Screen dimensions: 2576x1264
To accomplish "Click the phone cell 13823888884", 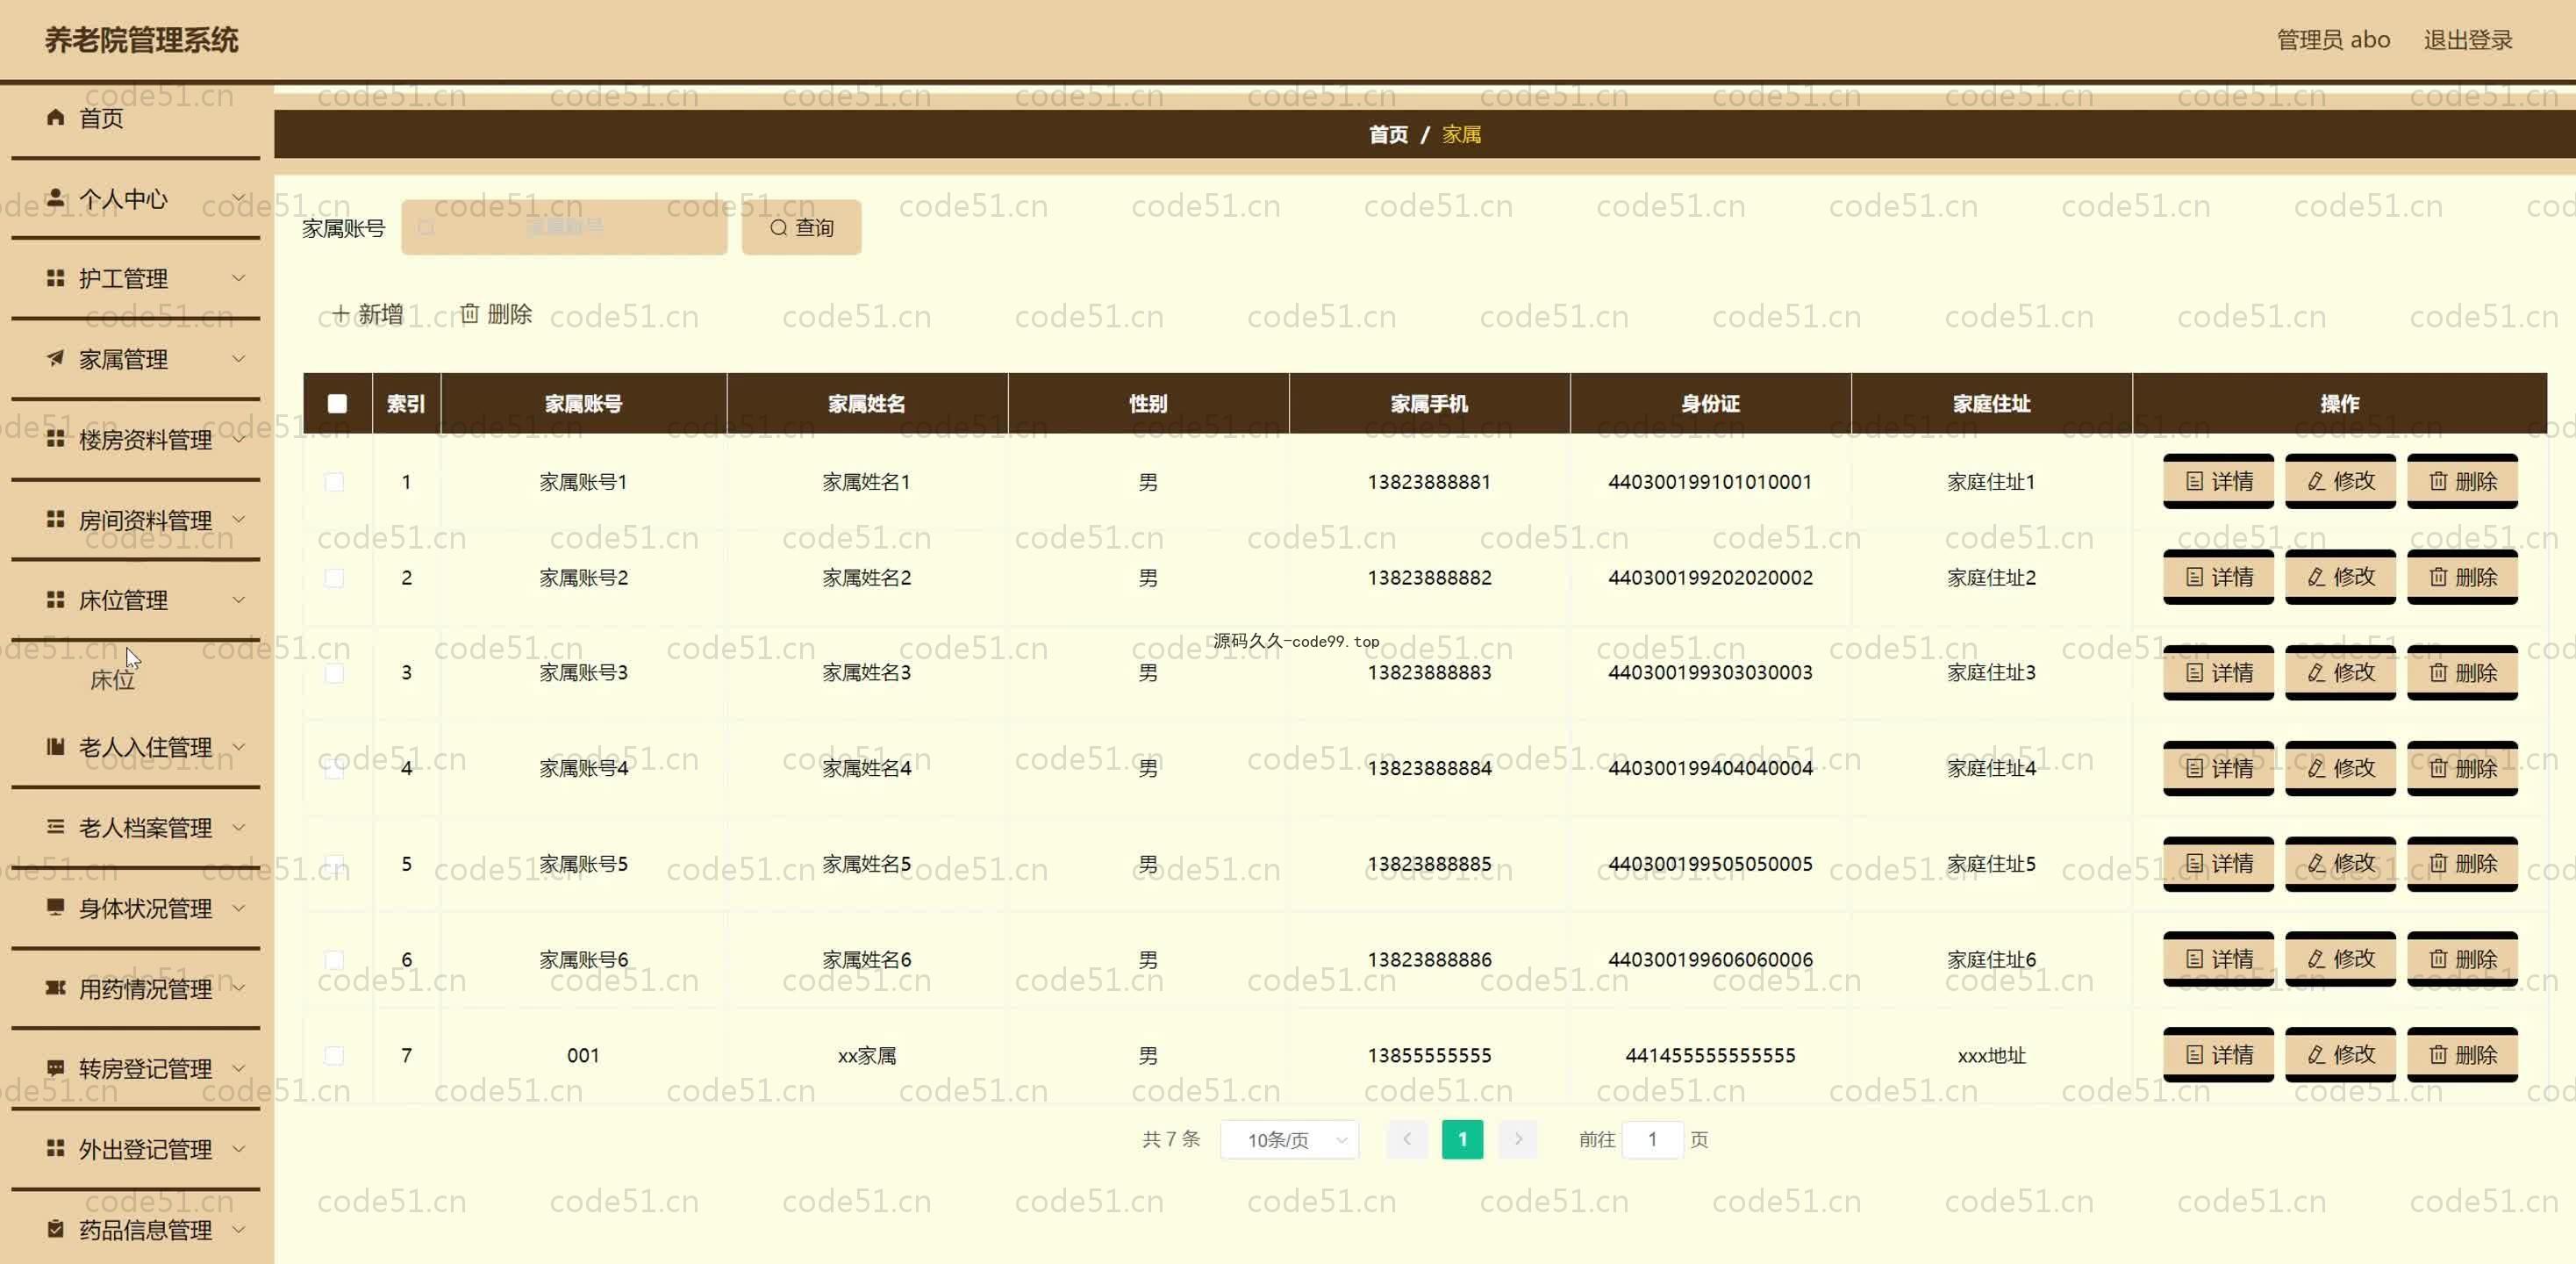I will (1429, 767).
